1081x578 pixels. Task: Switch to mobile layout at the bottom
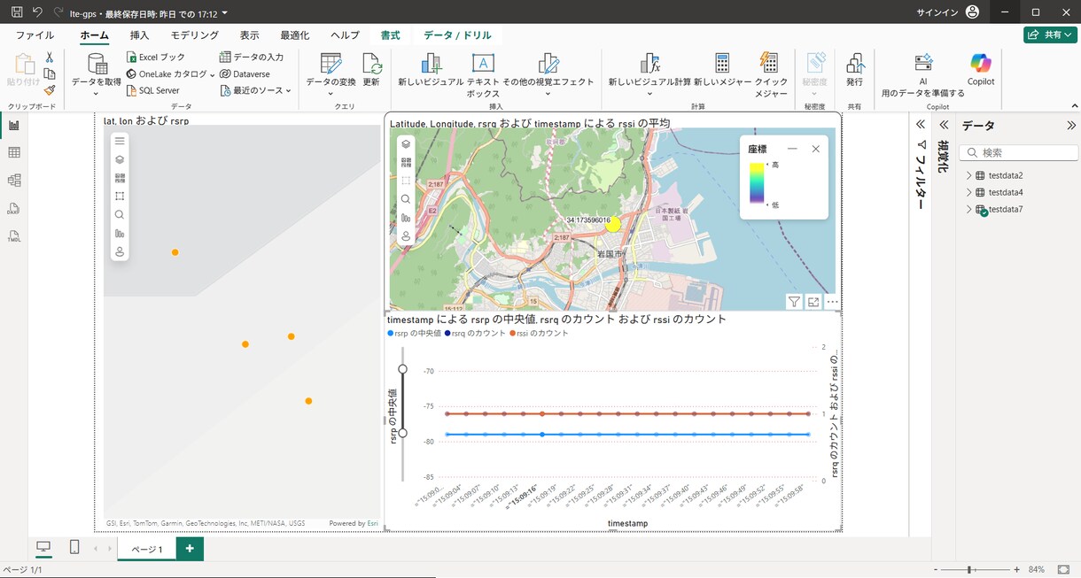pos(74,548)
